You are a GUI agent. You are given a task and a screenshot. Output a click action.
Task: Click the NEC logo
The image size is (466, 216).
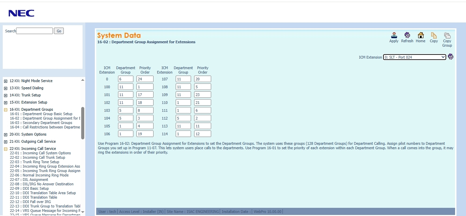tap(21, 13)
